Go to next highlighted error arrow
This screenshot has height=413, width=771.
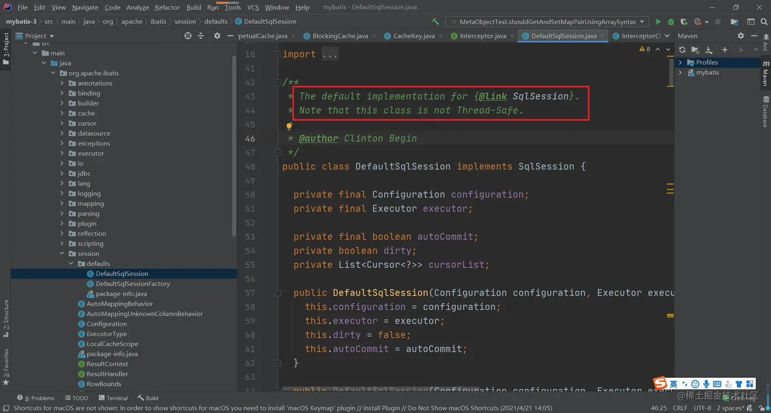coord(669,49)
